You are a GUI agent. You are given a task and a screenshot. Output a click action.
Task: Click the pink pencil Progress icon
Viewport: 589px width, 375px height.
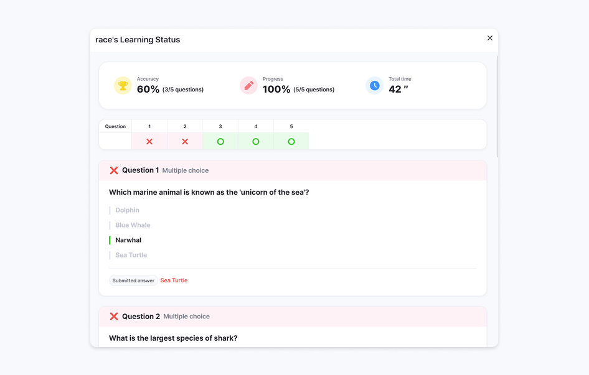[248, 86]
